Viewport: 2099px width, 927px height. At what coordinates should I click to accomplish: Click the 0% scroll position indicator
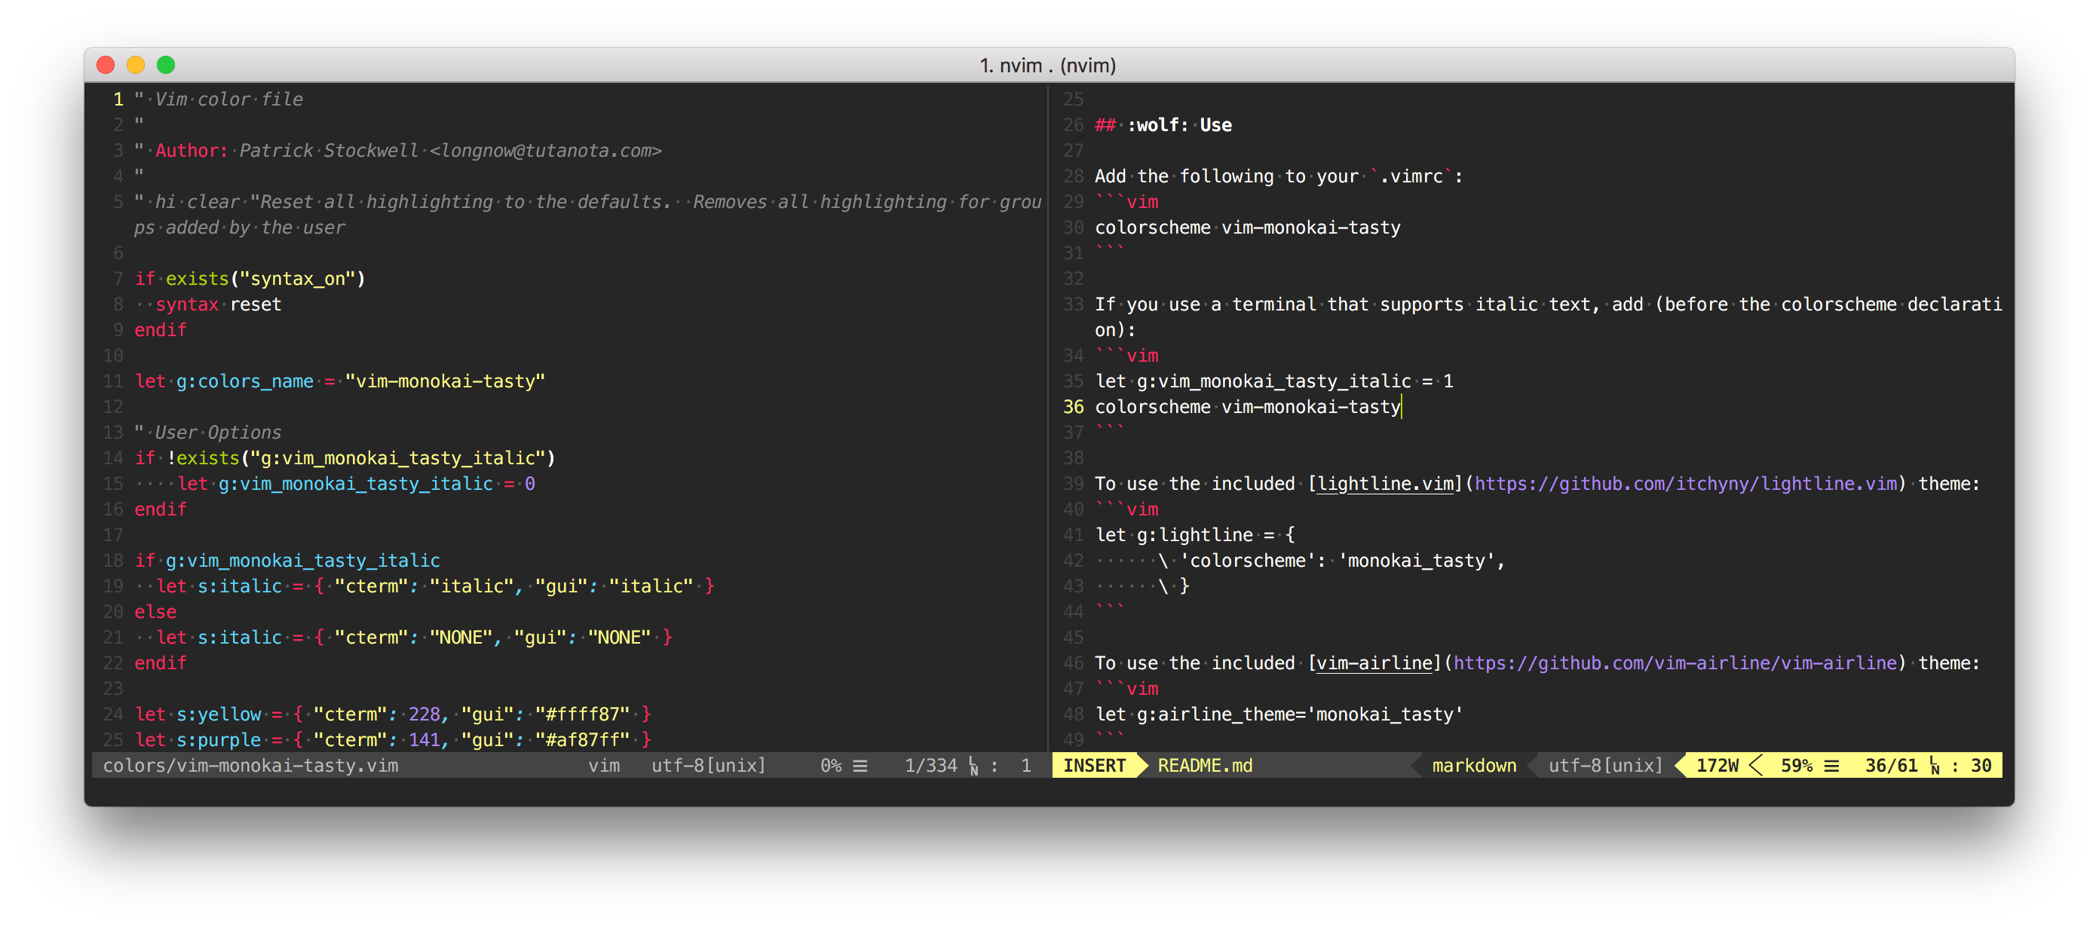click(831, 766)
